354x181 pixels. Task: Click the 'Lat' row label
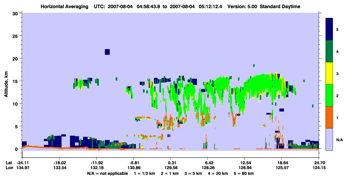click(x=9, y=163)
